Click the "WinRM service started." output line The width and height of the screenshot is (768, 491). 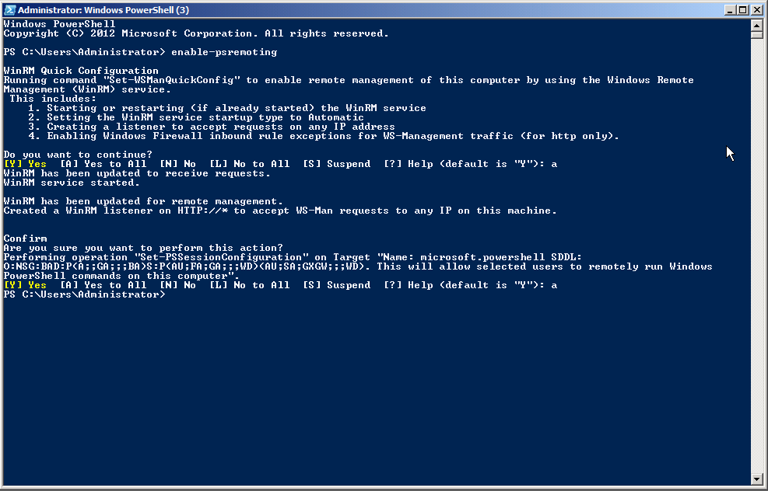[x=72, y=183]
